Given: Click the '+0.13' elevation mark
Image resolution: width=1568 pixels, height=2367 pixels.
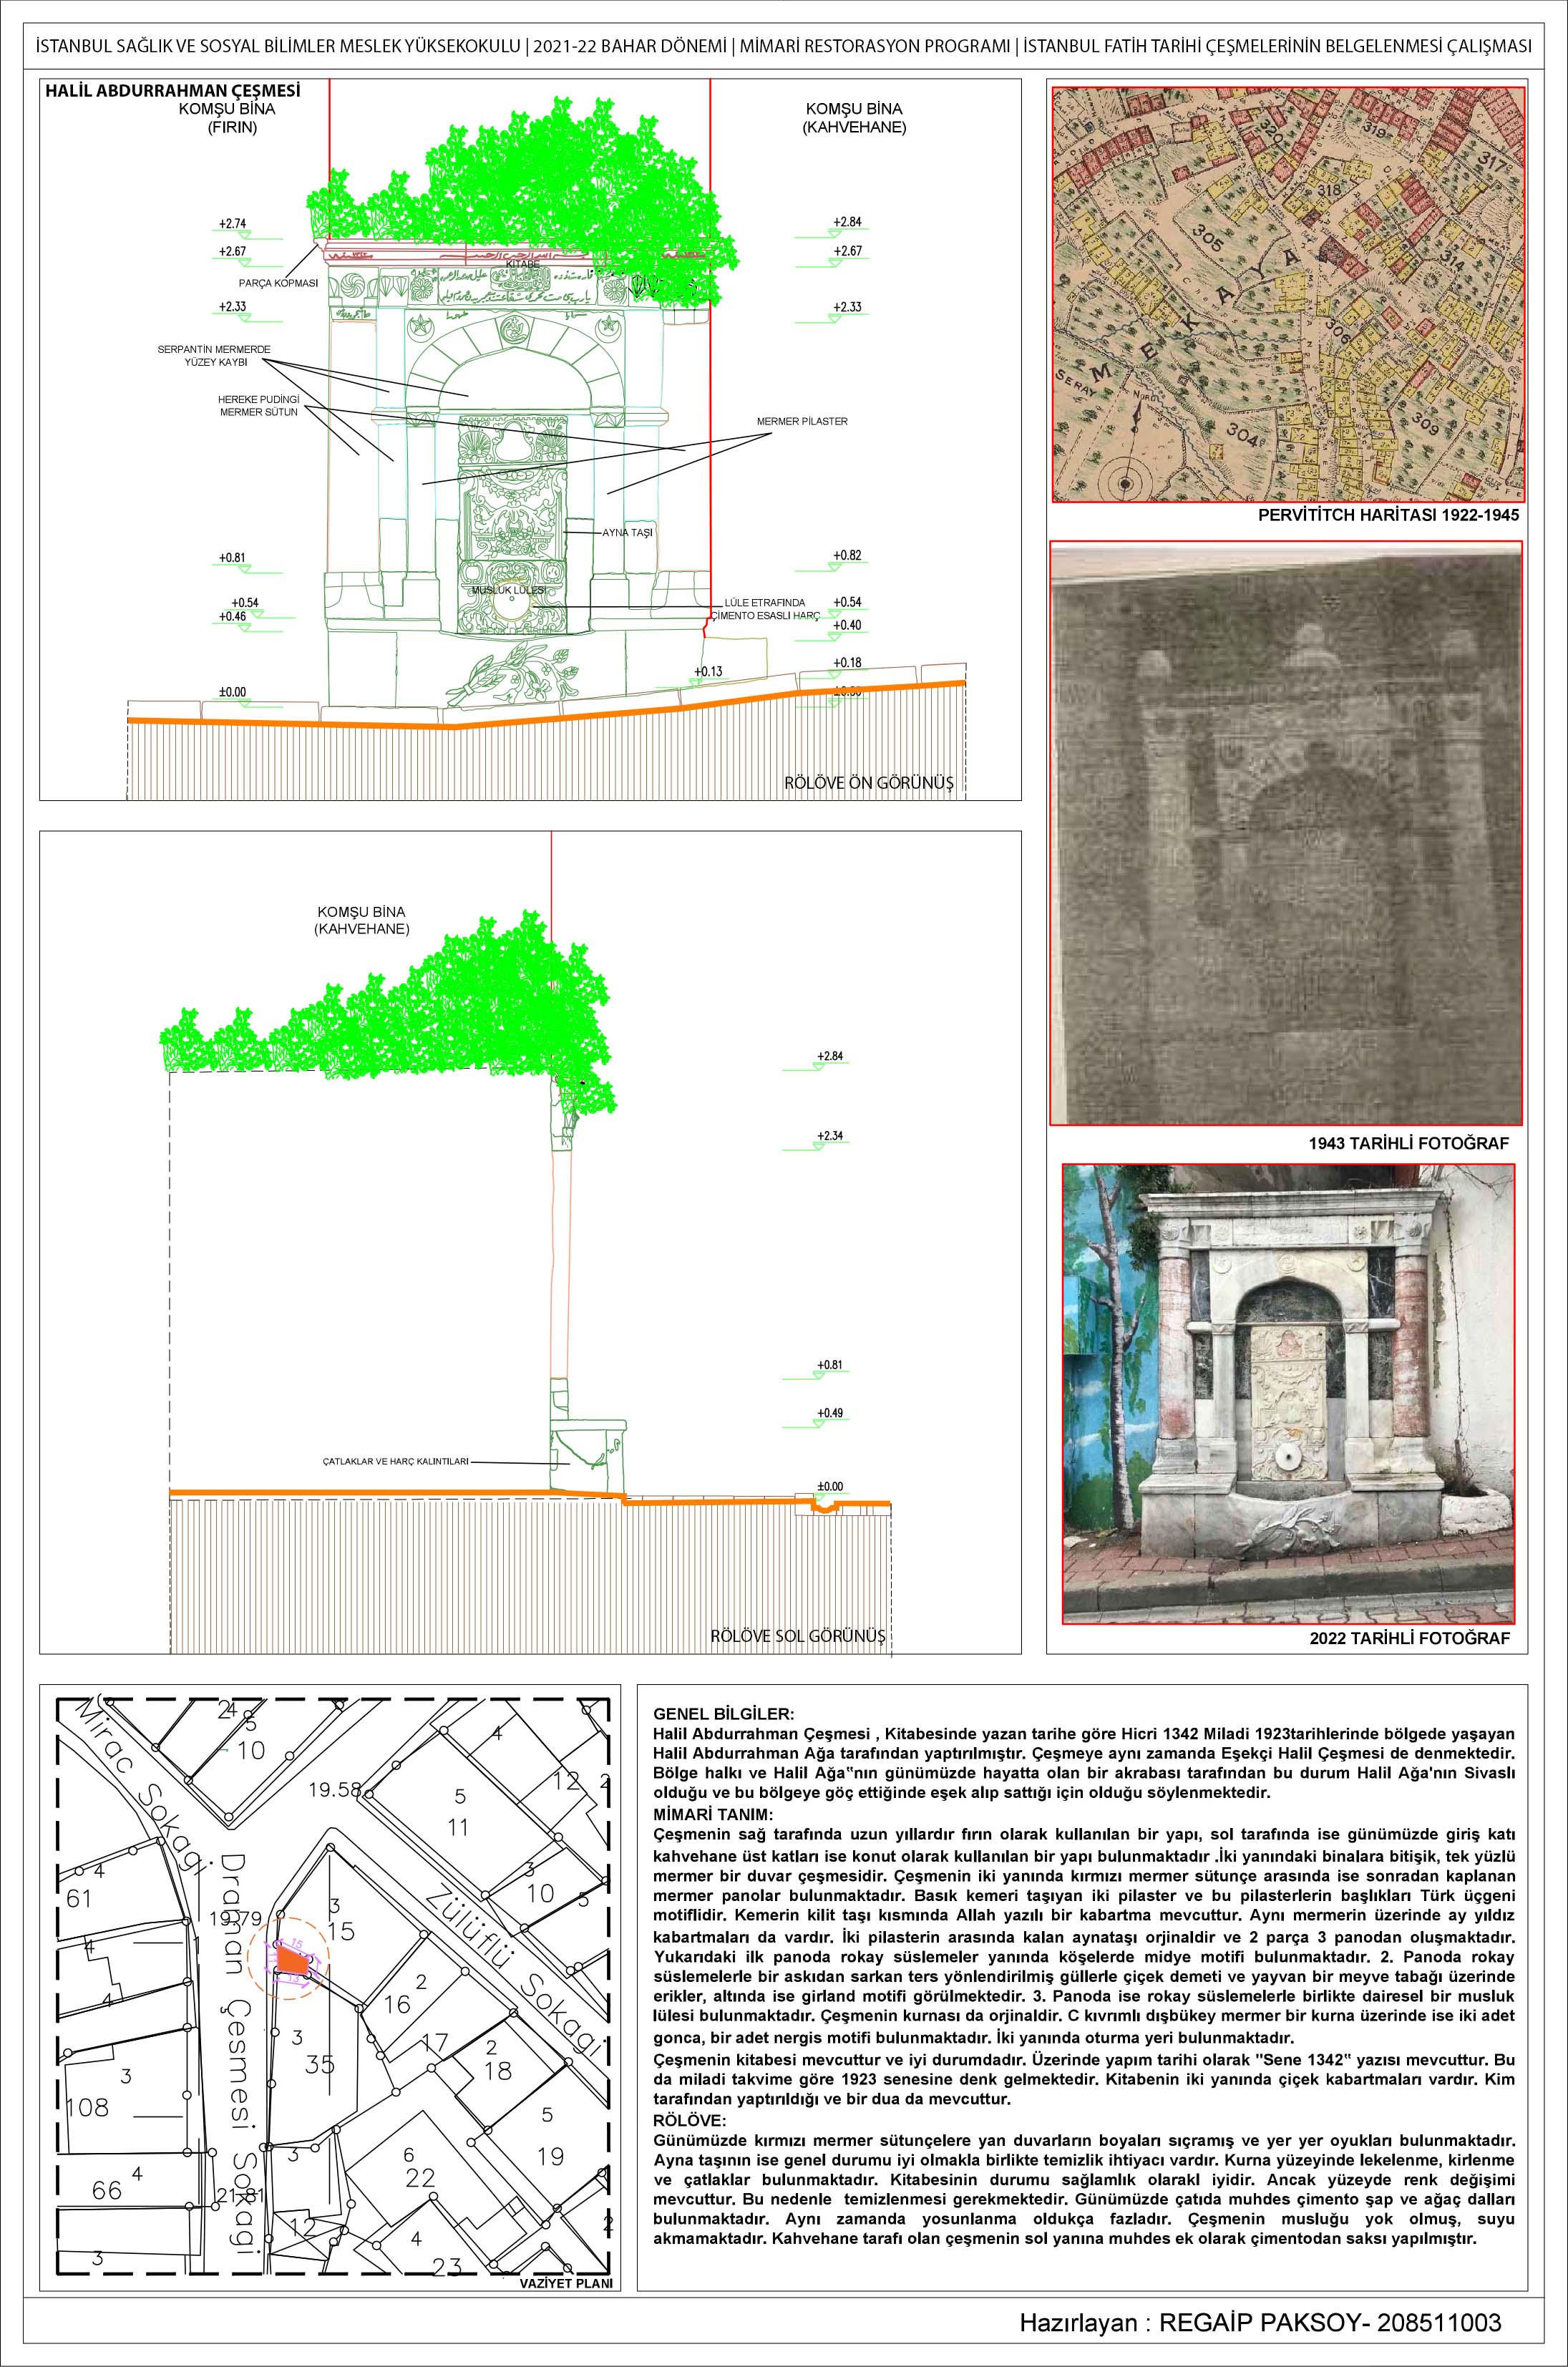Looking at the screenshot, I should click(x=708, y=671).
